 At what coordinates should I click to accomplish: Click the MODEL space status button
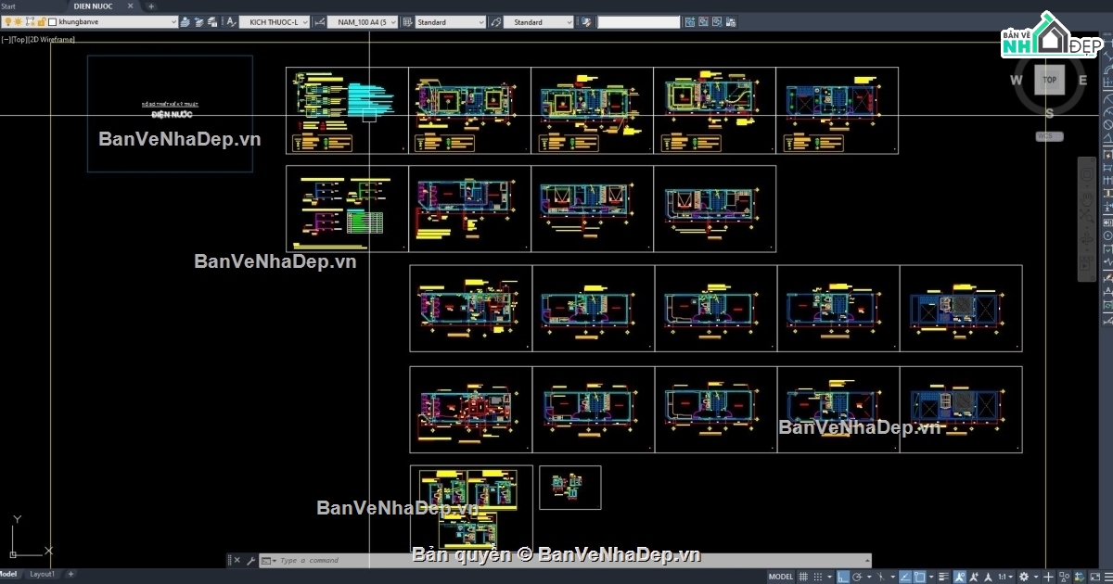pyautogui.click(x=781, y=577)
